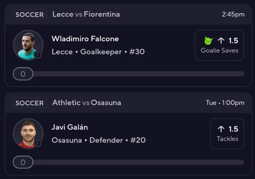Click the SOCCER tag on Athletic match
The image size is (255, 179).
pyautogui.click(x=30, y=103)
